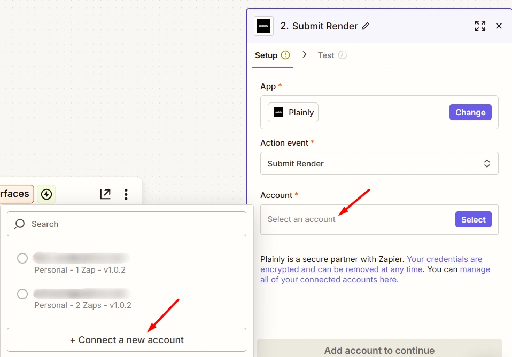This screenshot has height=357, width=512.
Task: Open the three-dot more options menu
Action: (126, 194)
